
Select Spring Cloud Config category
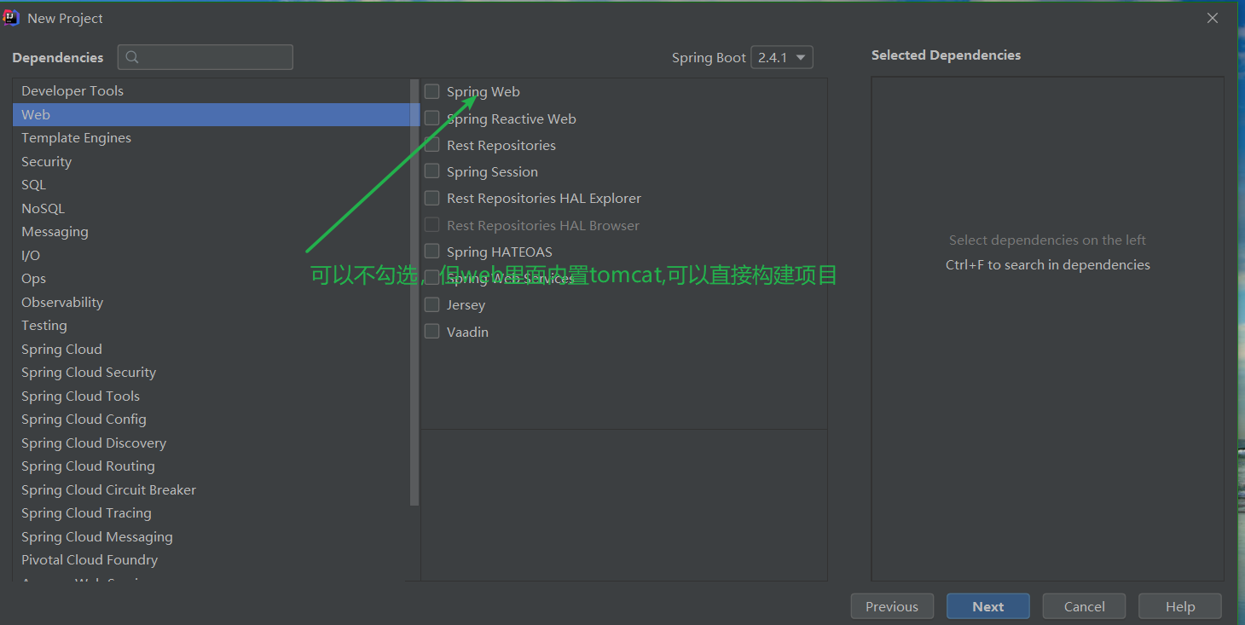click(211, 420)
